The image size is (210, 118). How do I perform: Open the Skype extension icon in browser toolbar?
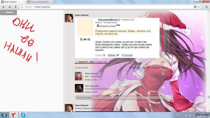tap(207, 7)
